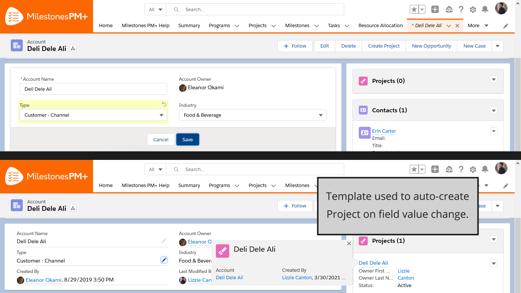Click the Erin Carter contact icon

tap(364, 133)
